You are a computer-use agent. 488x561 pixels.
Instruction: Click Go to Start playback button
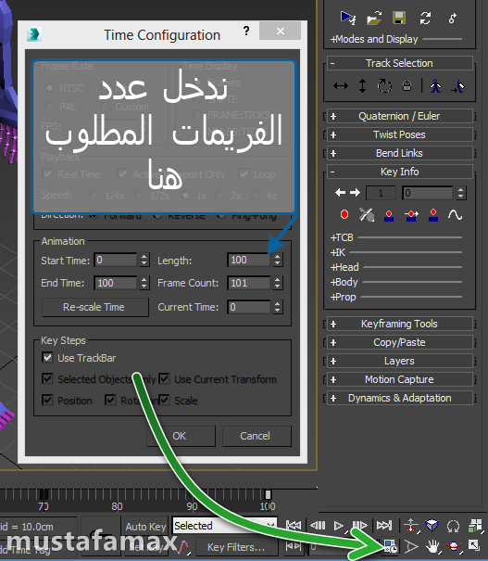(x=294, y=525)
